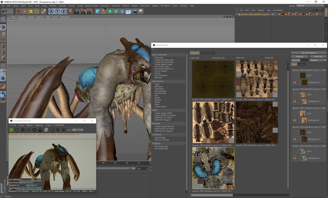Screen dimensions: 328x198
Task: Click the light bulb icon
Action: point(141,11)
